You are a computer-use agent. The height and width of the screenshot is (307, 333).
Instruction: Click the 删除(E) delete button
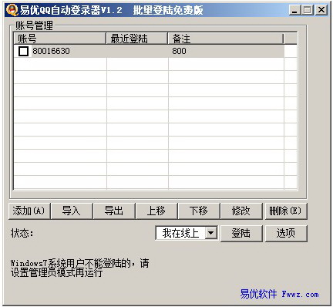(x=286, y=211)
